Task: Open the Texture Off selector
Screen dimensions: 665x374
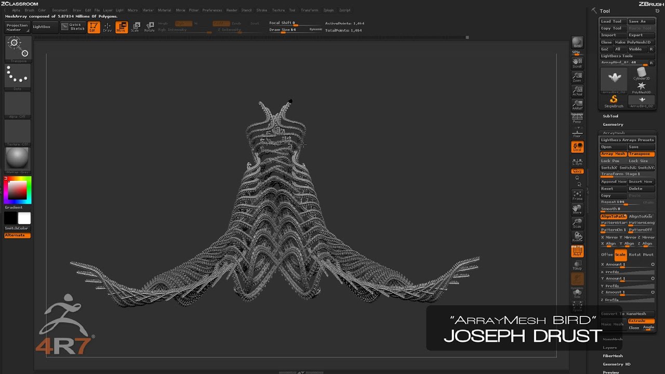Action: tap(18, 132)
